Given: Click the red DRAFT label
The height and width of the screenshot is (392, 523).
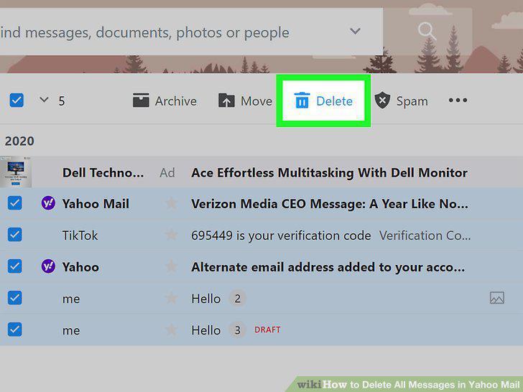Looking at the screenshot, I should (267, 330).
